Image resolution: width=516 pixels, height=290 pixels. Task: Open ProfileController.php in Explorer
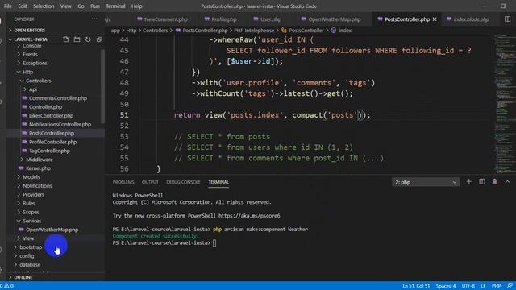tap(52, 142)
